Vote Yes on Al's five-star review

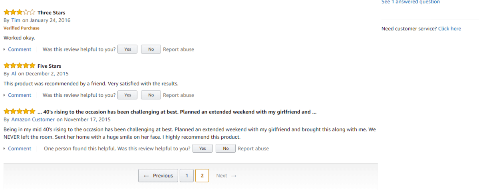point(127,95)
